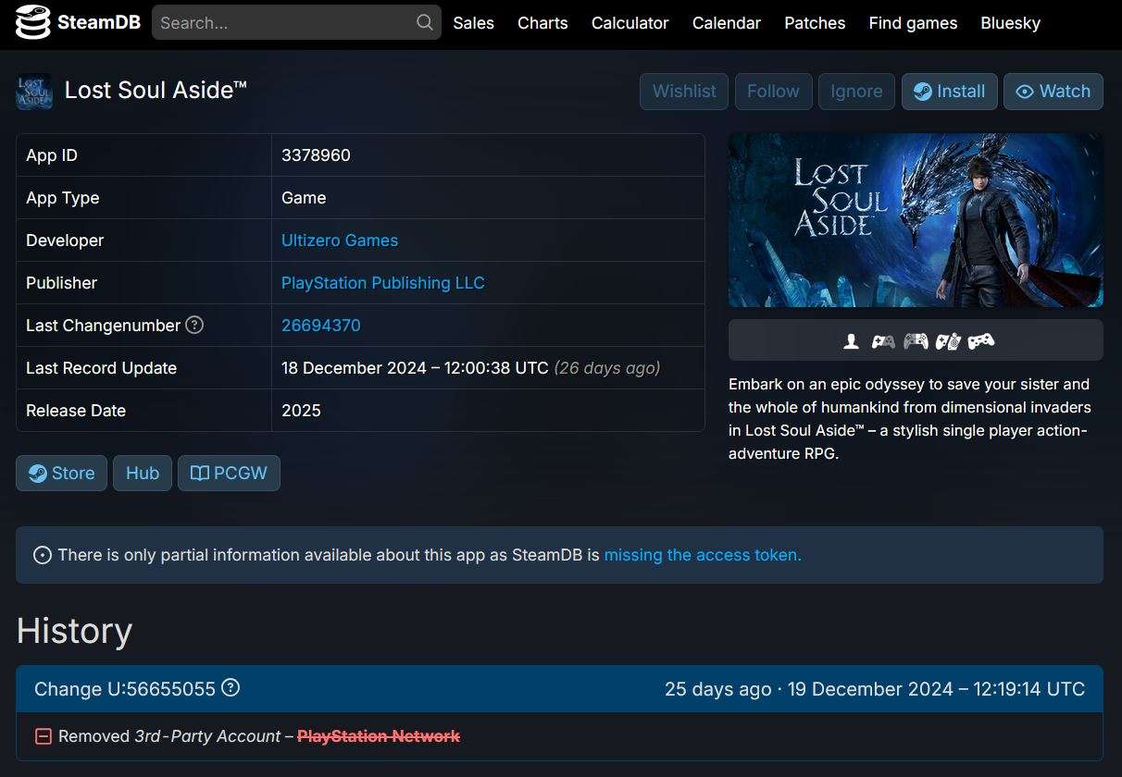Click the 19 December 2024 timestamp
Screen dimensions: 1122x777
click(x=936, y=689)
